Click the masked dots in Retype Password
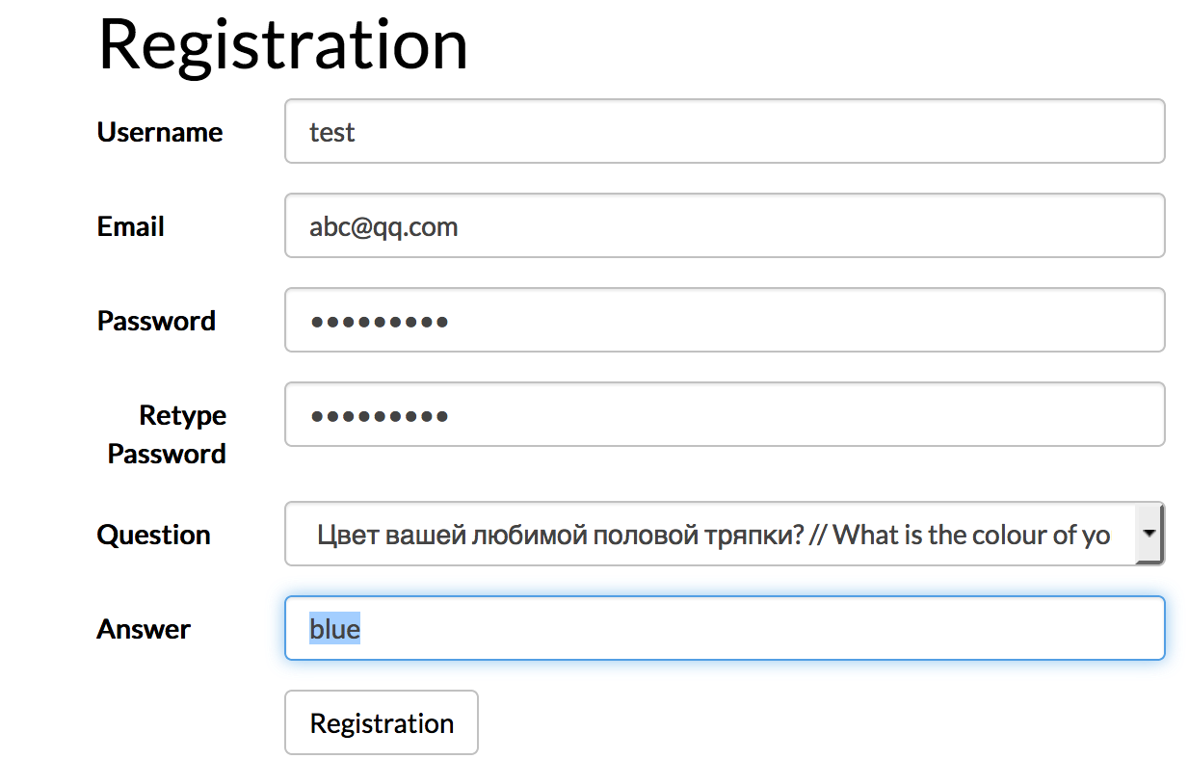The image size is (1189, 759). (x=380, y=416)
